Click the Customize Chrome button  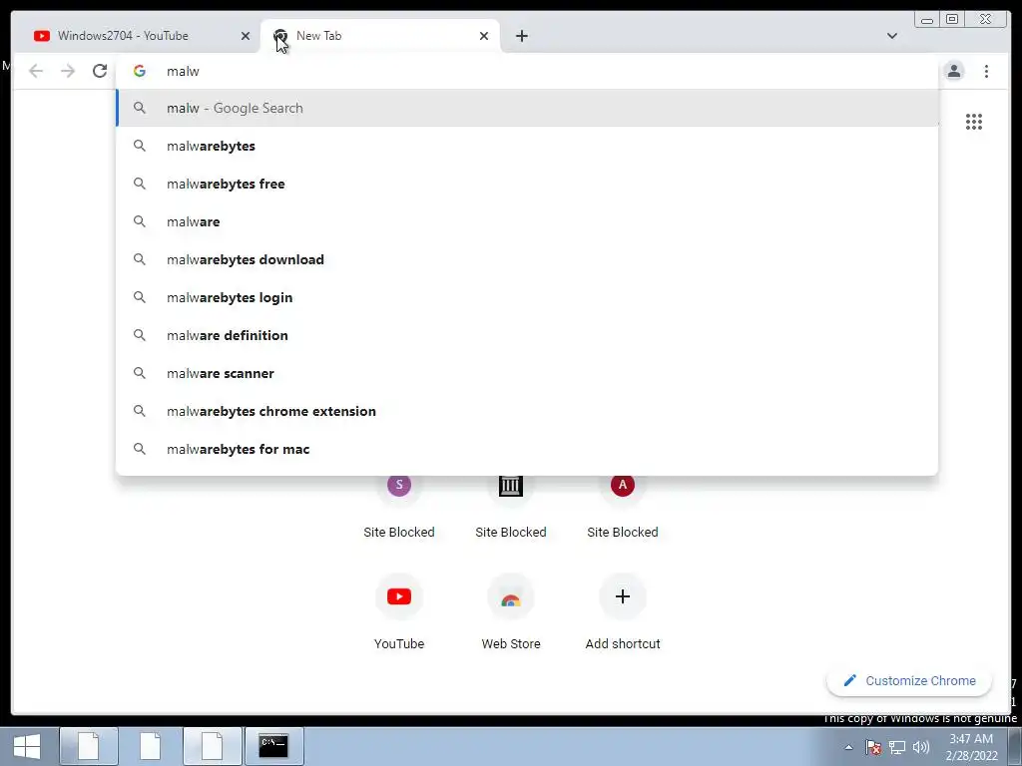coord(909,680)
